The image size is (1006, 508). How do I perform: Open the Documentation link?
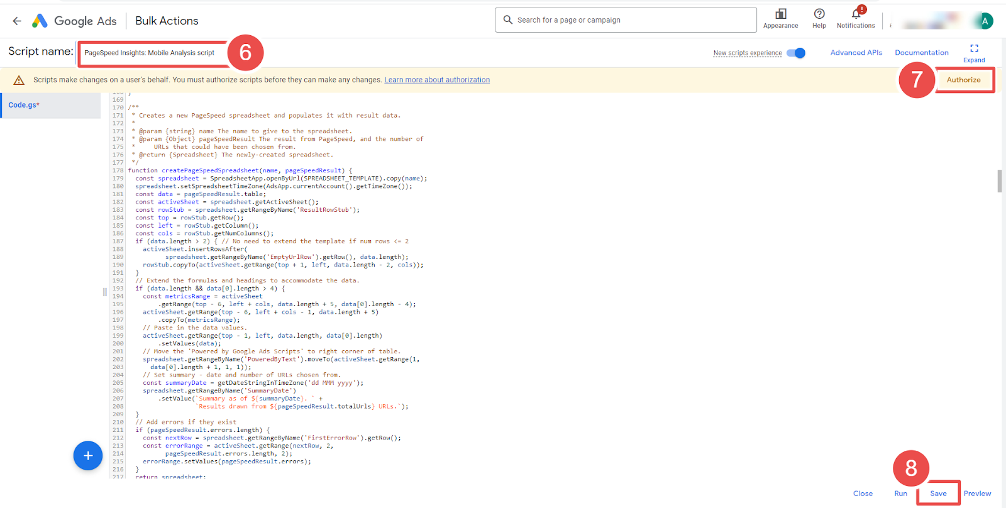[x=921, y=53]
